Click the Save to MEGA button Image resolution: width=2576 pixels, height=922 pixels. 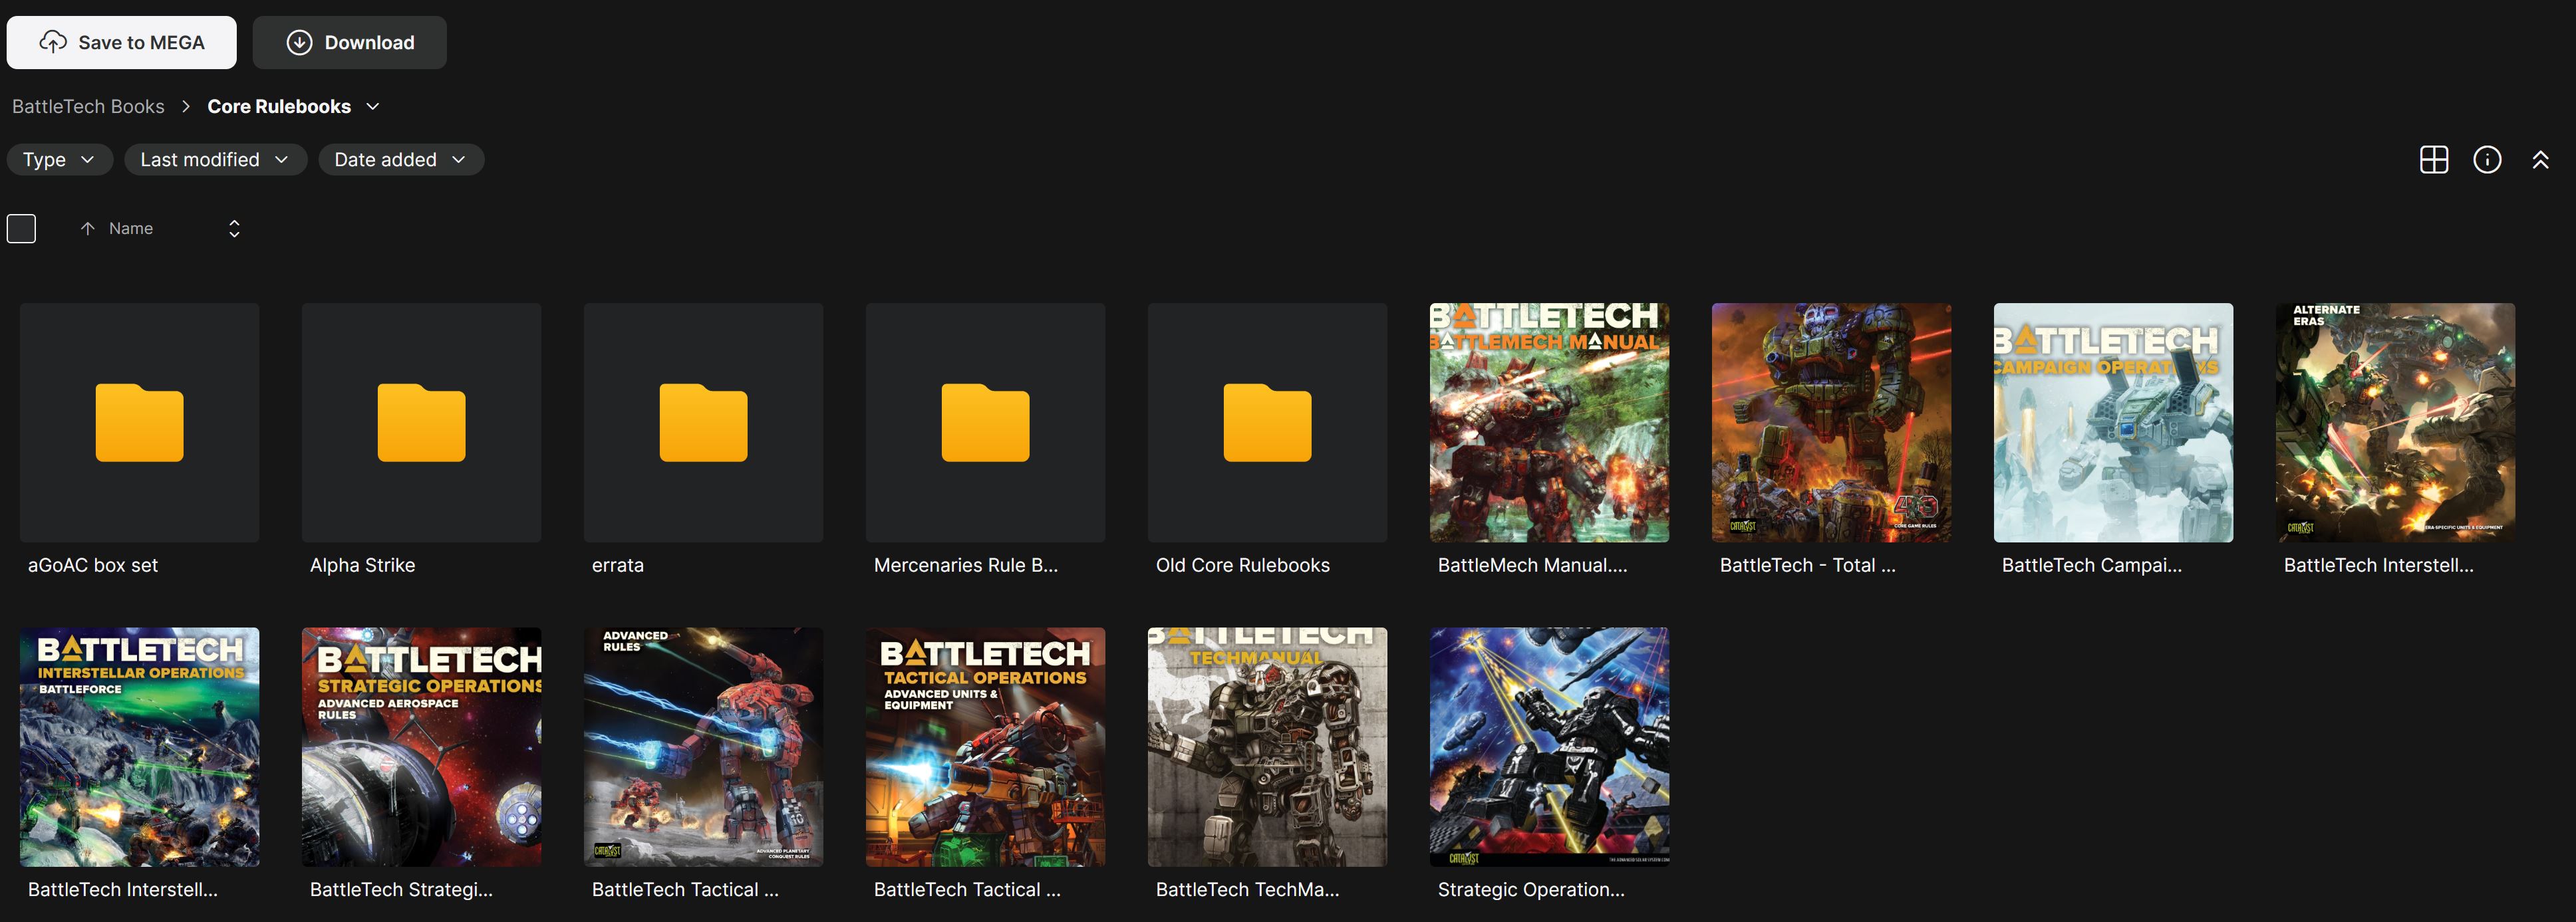click(121, 42)
